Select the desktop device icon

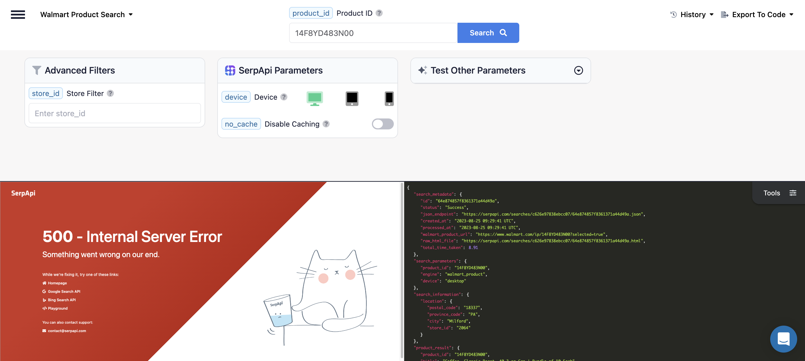coord(315,98)
